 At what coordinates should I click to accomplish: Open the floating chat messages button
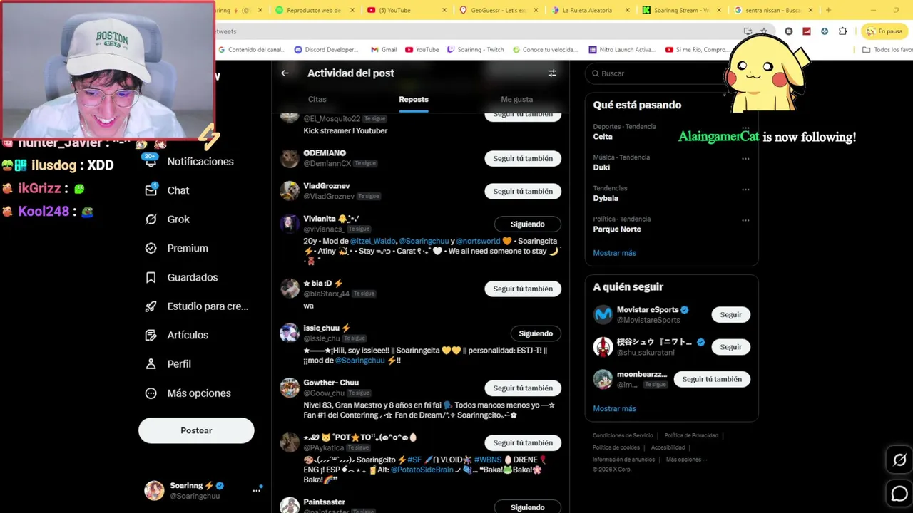point(899,493)
